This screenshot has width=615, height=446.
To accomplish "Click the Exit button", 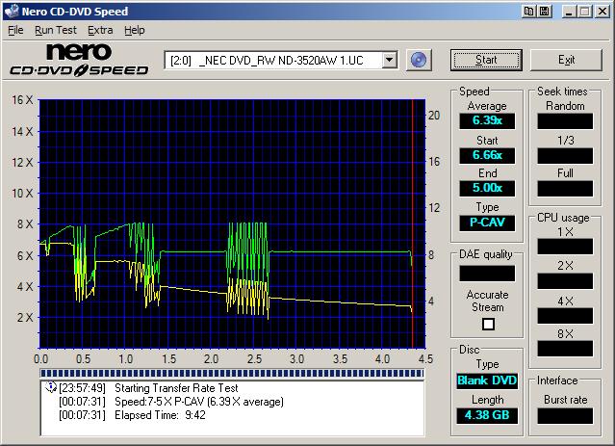I will click(566, 60).
